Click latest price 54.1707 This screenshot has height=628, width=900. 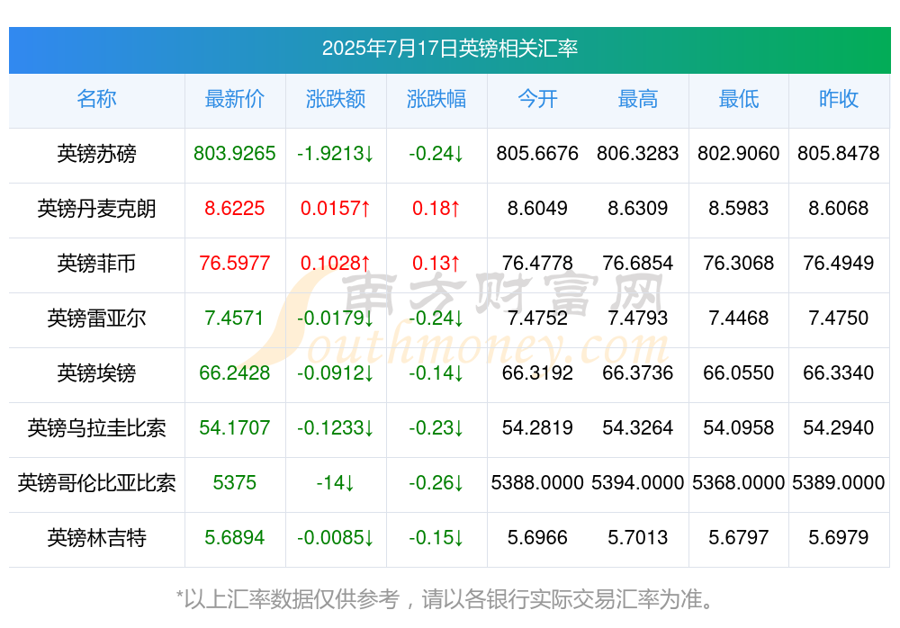click(234, 427)
